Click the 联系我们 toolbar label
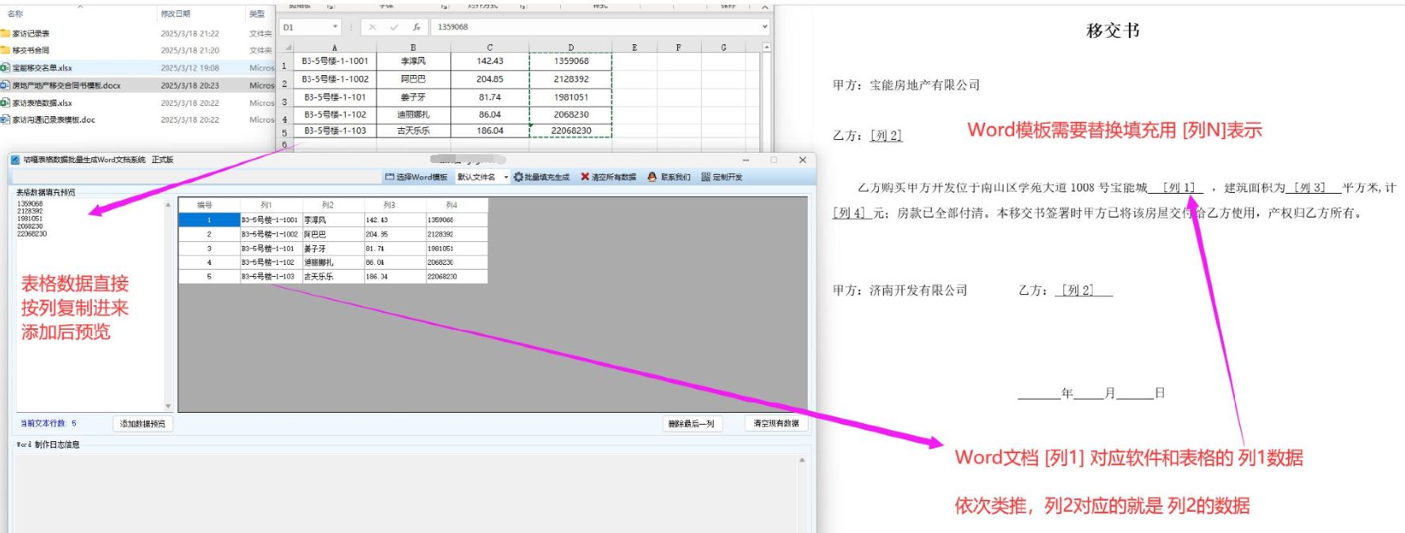 [x=676, y=177]
